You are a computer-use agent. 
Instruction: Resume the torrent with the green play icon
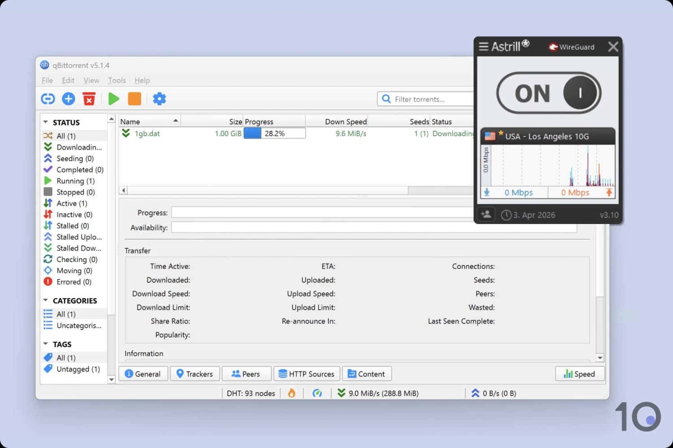tap(114, 99)
